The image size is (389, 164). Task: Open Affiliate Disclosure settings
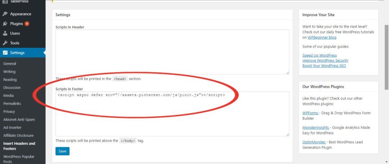[x=18, y=135]
